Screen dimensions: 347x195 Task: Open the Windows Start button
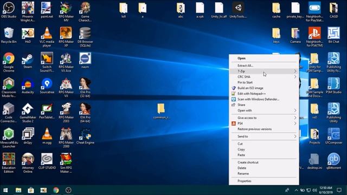pyautogui.click(x=5, y=190)
